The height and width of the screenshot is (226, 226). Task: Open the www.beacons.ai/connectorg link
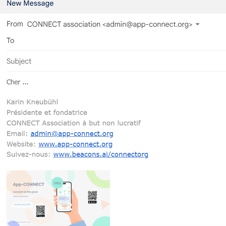[x=101, y=154]
